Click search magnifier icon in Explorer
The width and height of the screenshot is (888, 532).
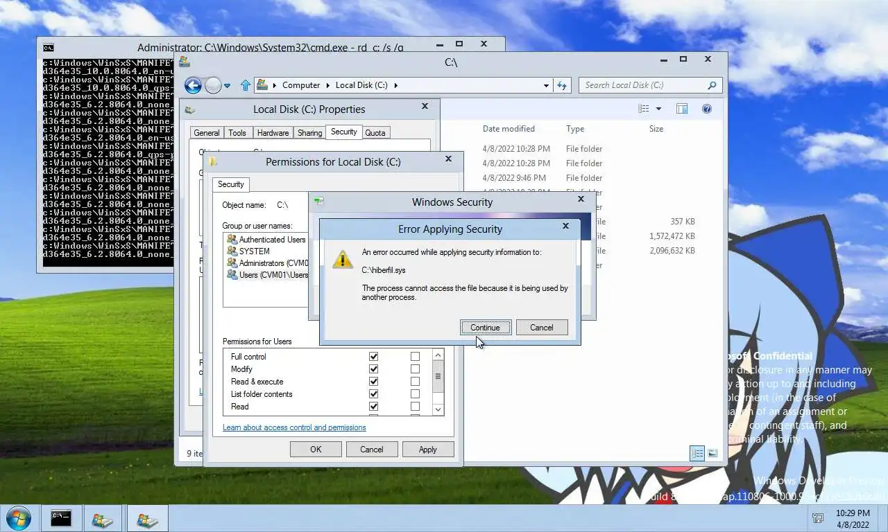(712, 85)
